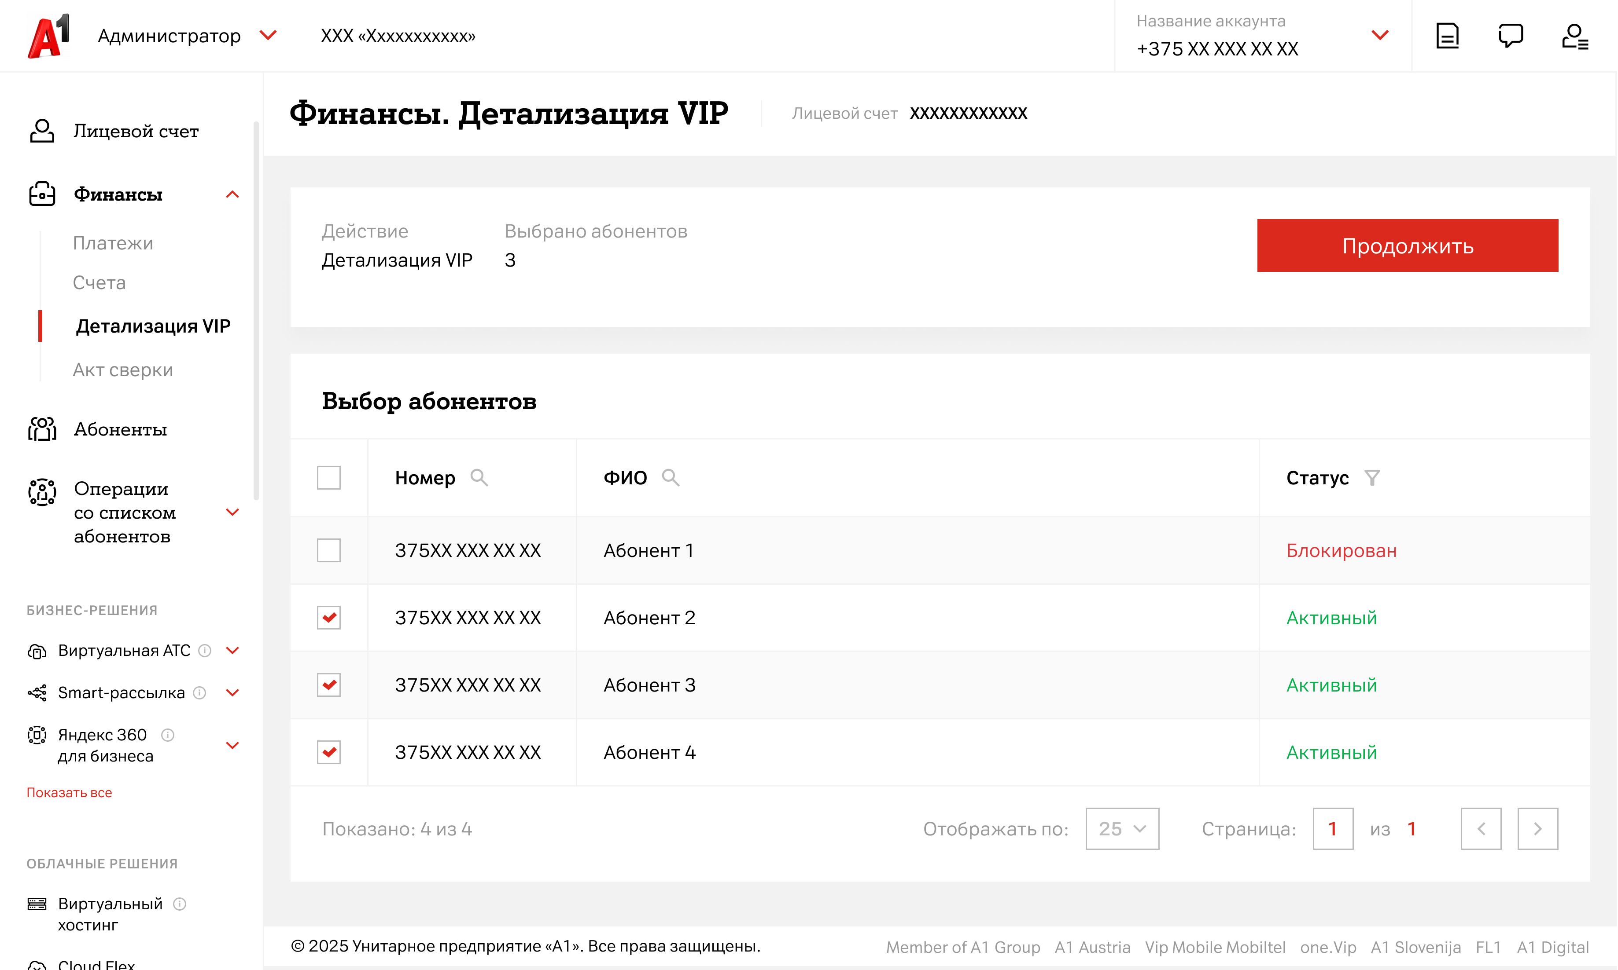Click the info icon next to Виртуальная АТС
Image resolution: width=1618 pixels, height=970 pixels.
tap(205, 650)
